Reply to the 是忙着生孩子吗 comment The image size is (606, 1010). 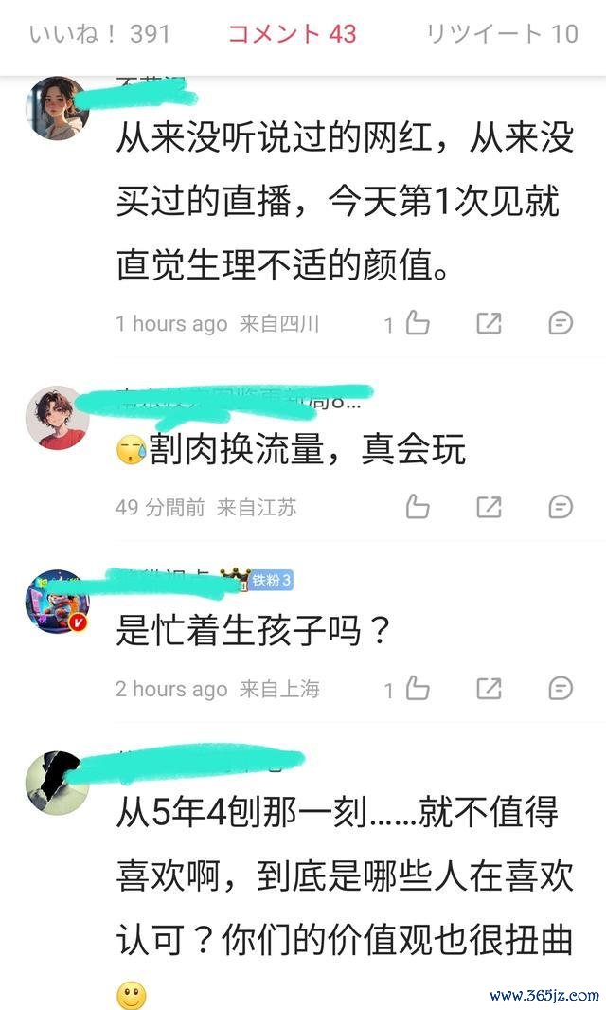click(x=561, y=689)
